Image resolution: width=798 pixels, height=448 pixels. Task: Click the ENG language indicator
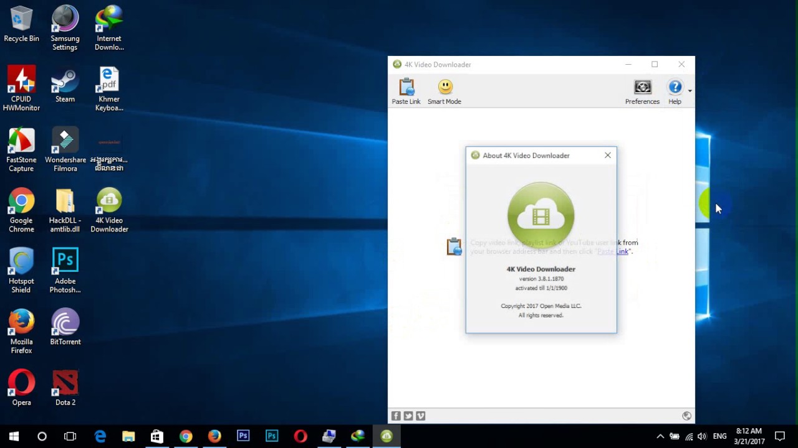click(x=719, y=436)
